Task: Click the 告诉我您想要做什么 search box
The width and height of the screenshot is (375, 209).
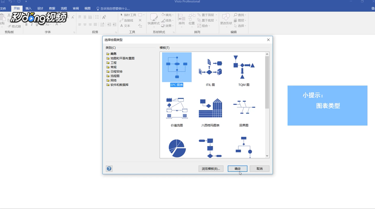Action: point(113,9)
